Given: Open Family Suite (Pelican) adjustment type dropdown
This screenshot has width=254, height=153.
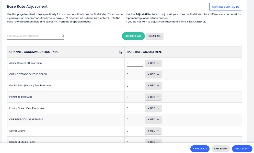Looking at the screenshot, I should [x=153, y=86].
